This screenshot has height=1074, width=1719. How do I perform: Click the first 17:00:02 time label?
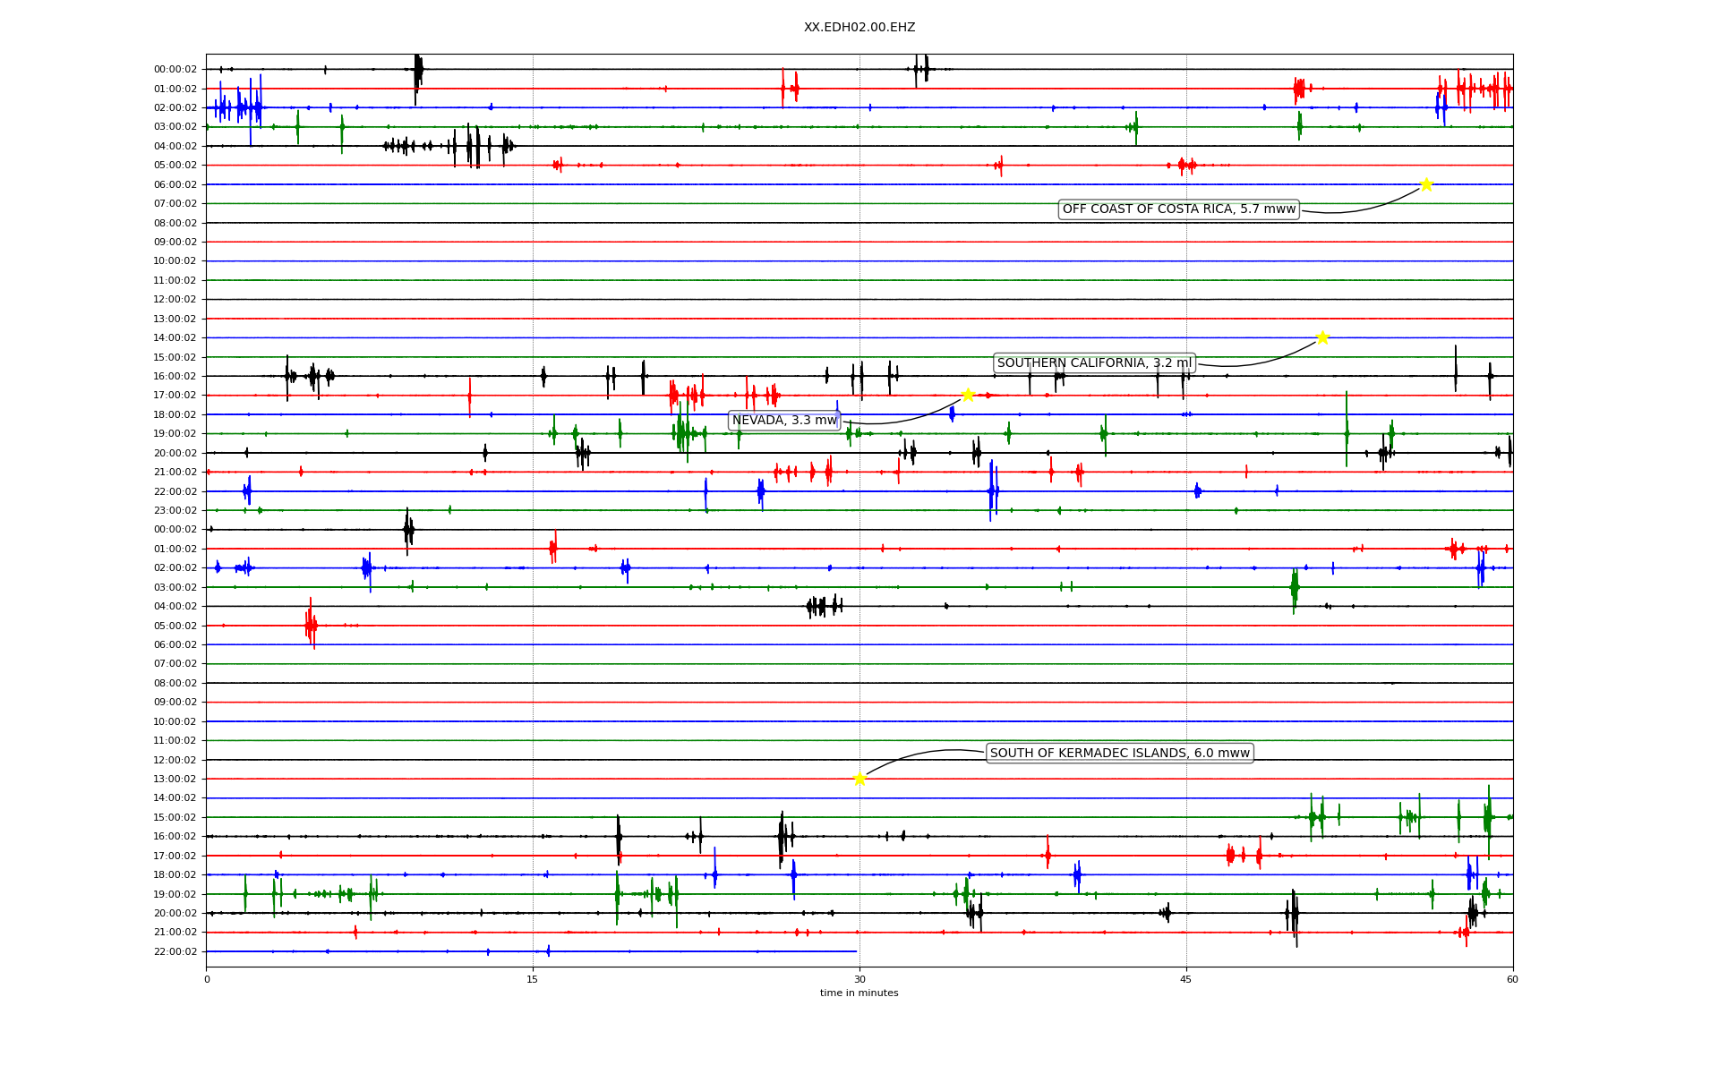175,395
